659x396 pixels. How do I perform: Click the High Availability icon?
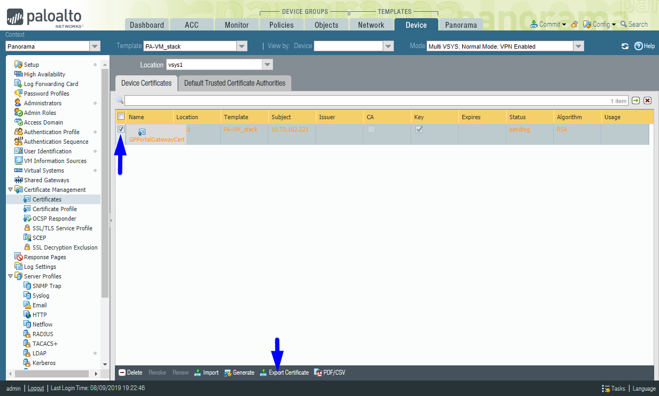pos(19,74)
